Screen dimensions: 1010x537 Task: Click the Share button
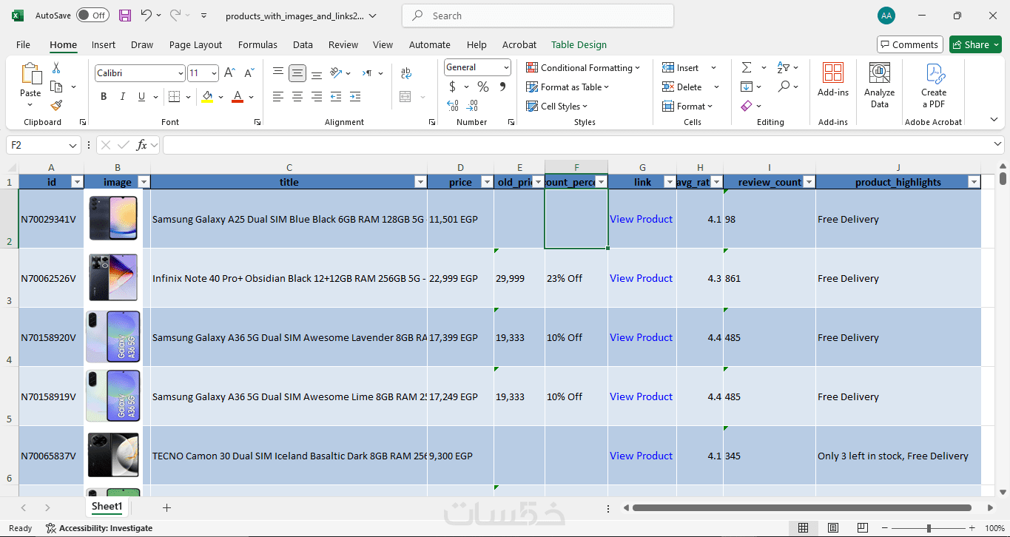point(975,44)
